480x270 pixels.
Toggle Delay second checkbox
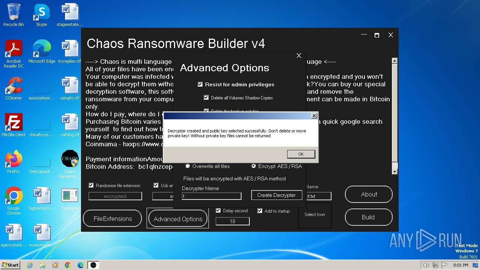(218, 211)
